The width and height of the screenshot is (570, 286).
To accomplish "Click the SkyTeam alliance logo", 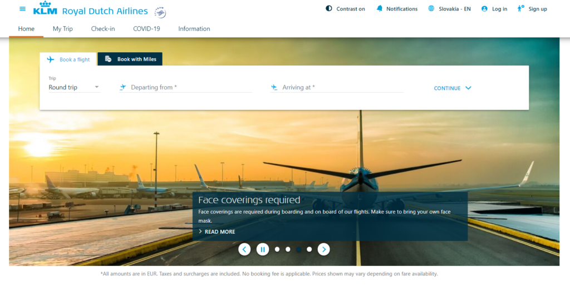I will coord(160,12).
